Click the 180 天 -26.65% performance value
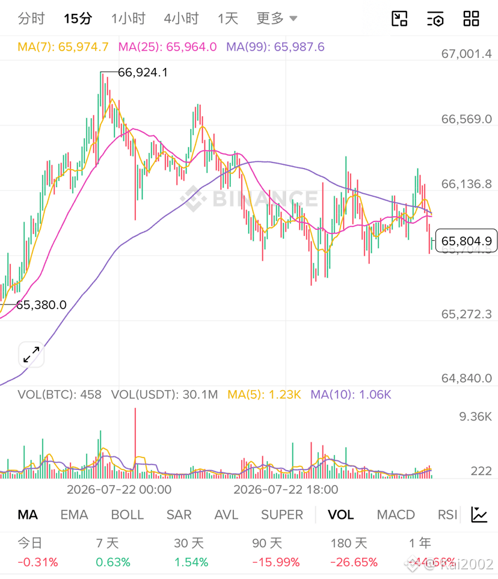 (x=354, y=562)
